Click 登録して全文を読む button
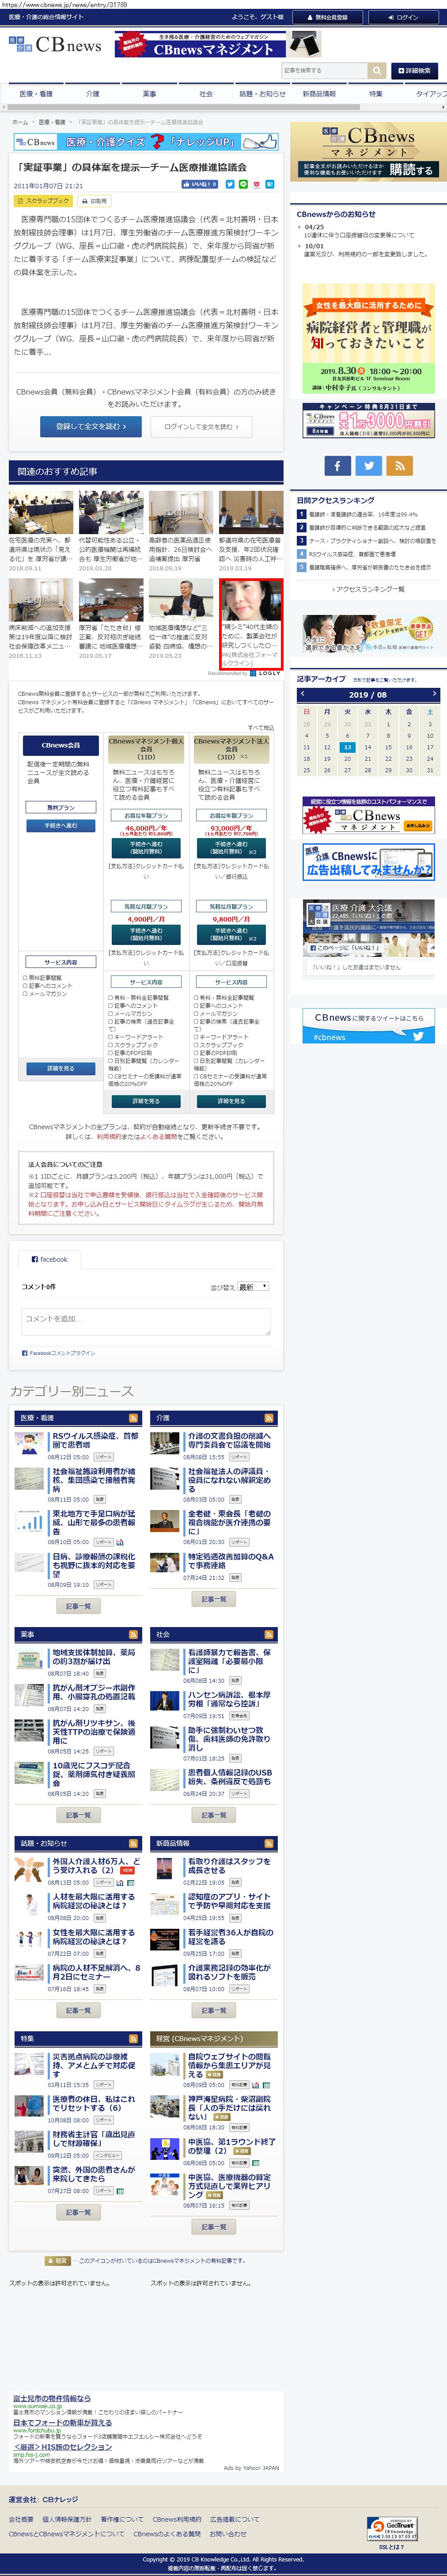Screen dimensions: 447x2576 click(x=91, y=427)
